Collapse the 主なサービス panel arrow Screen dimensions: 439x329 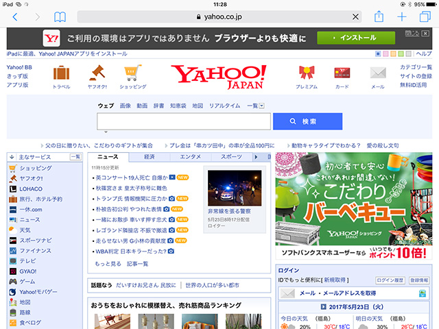[12, 157]
